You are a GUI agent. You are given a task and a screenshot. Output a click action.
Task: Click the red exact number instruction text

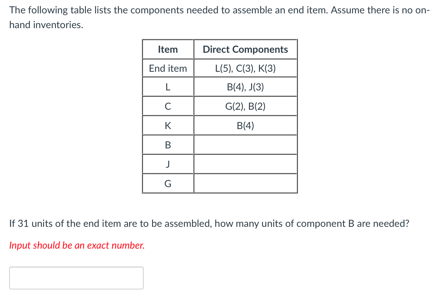[x=77, y=245]
